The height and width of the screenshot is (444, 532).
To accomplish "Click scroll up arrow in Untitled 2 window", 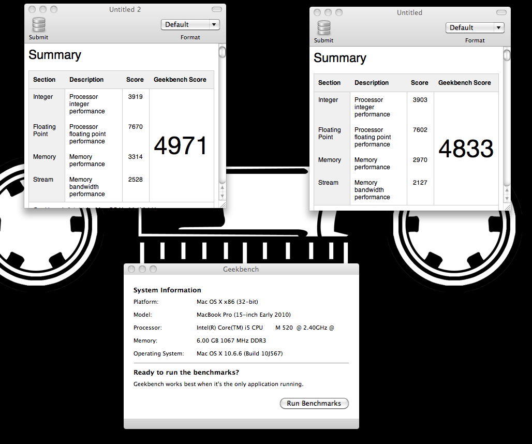I will tap(222, 187).
